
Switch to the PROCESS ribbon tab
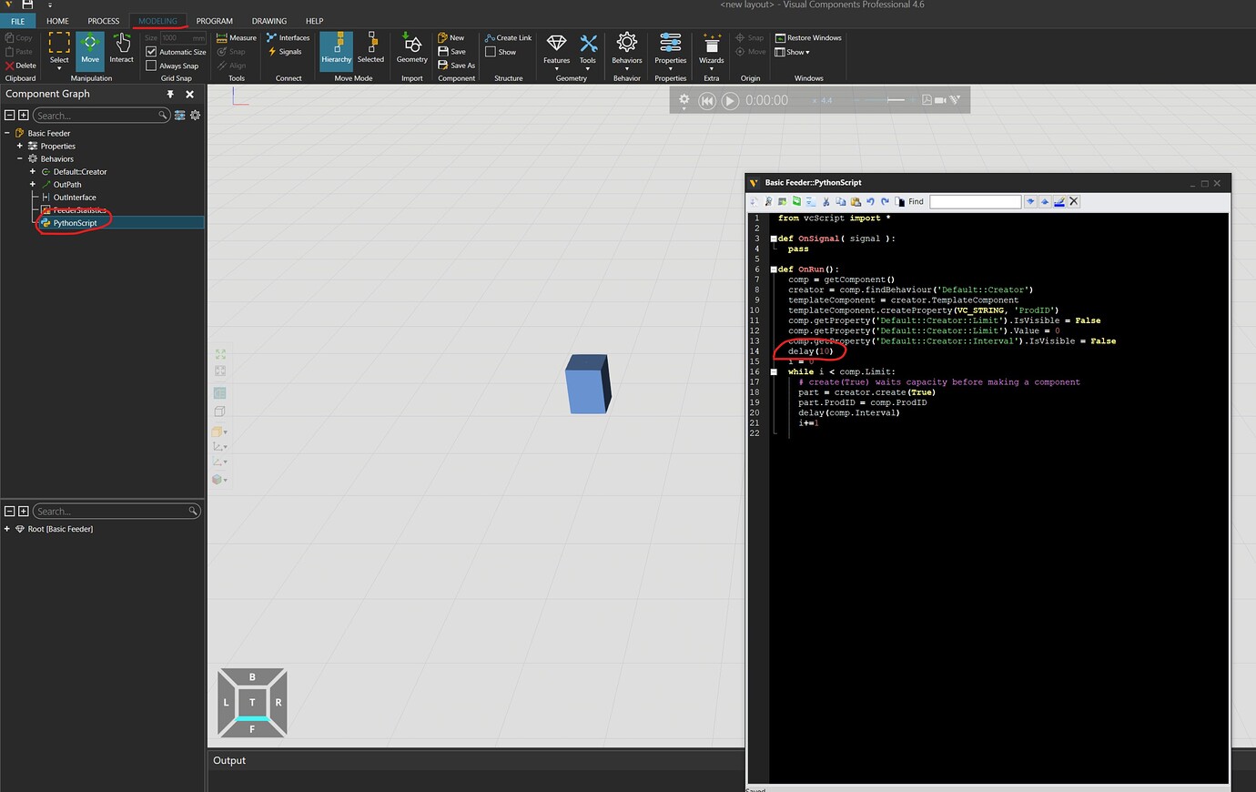point(103,21)
